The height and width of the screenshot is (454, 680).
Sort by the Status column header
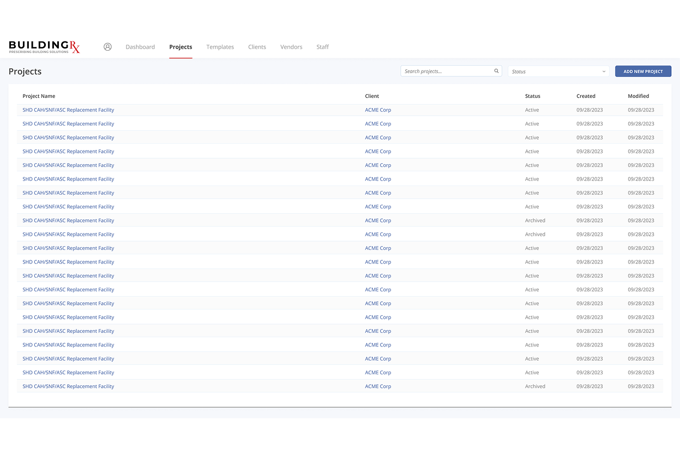tap(532, 96)
